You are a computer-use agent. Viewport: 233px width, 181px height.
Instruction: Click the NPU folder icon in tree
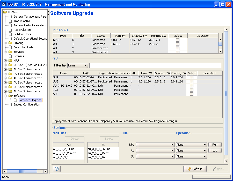[x=10, y=61]
